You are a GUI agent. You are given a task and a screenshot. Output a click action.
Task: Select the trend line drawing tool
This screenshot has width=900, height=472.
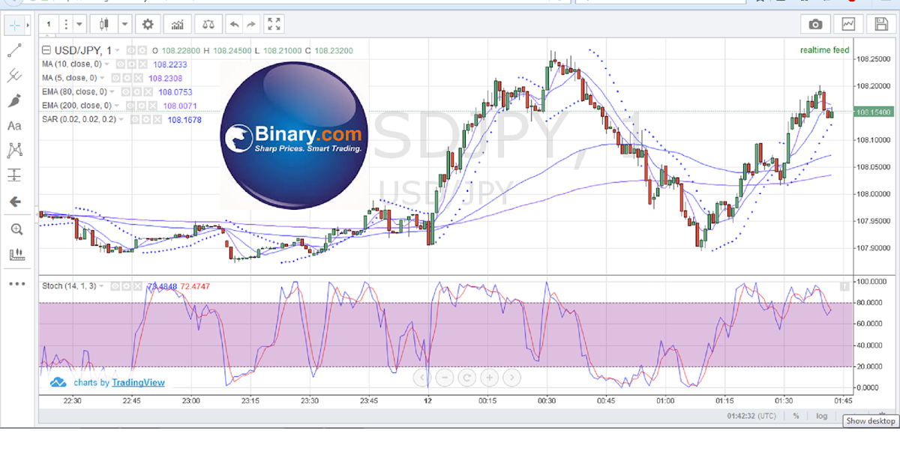click(14, 50)
